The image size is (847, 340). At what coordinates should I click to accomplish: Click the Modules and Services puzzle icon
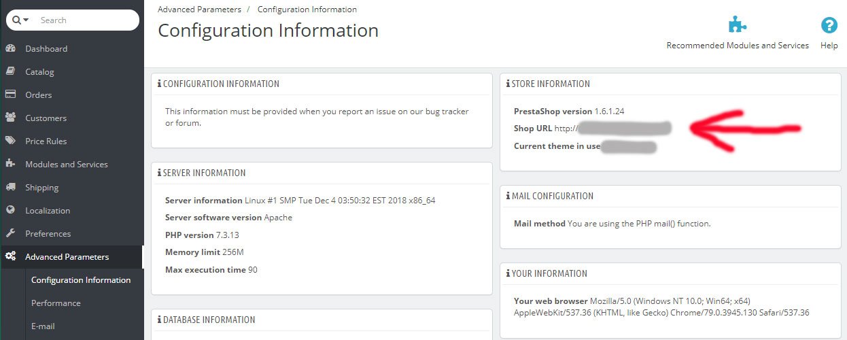(10, 165)
